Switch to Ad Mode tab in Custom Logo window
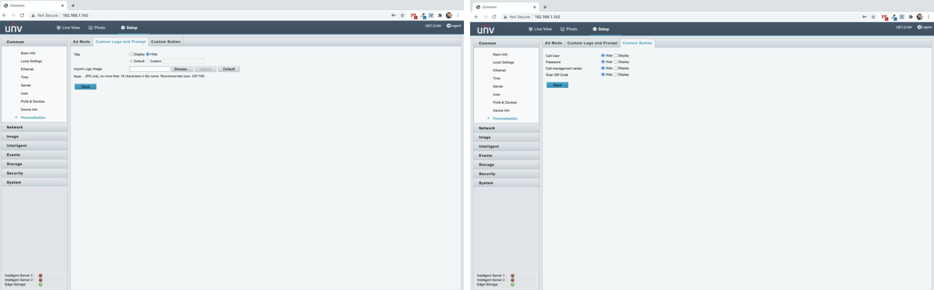This screenshot has height=290, width=934. pyautogui.click(x=82, y=42)
